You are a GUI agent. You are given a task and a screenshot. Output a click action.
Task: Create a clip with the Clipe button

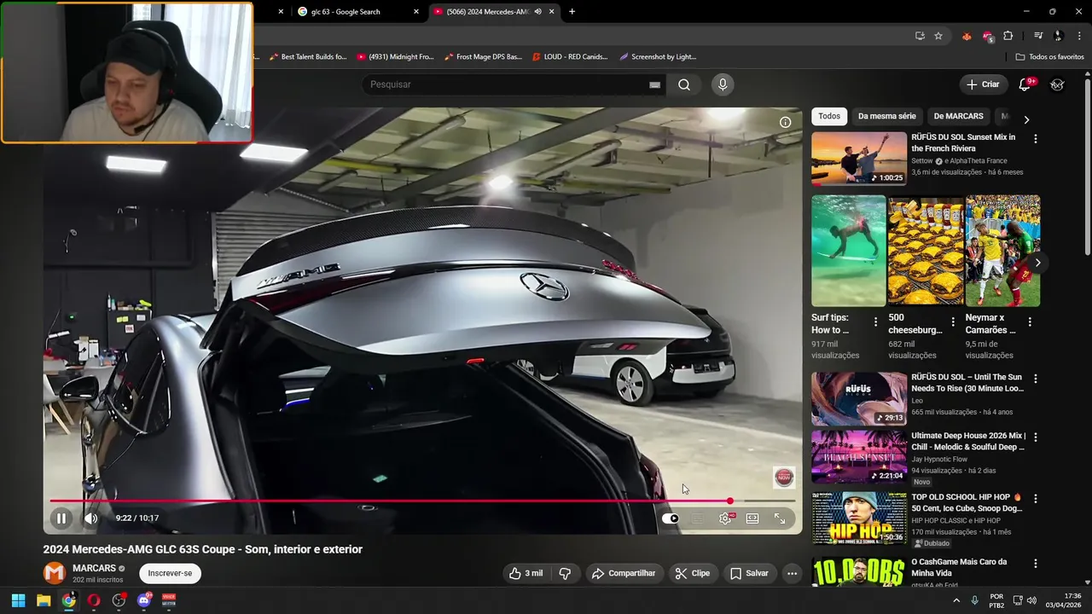click(692, 573)
